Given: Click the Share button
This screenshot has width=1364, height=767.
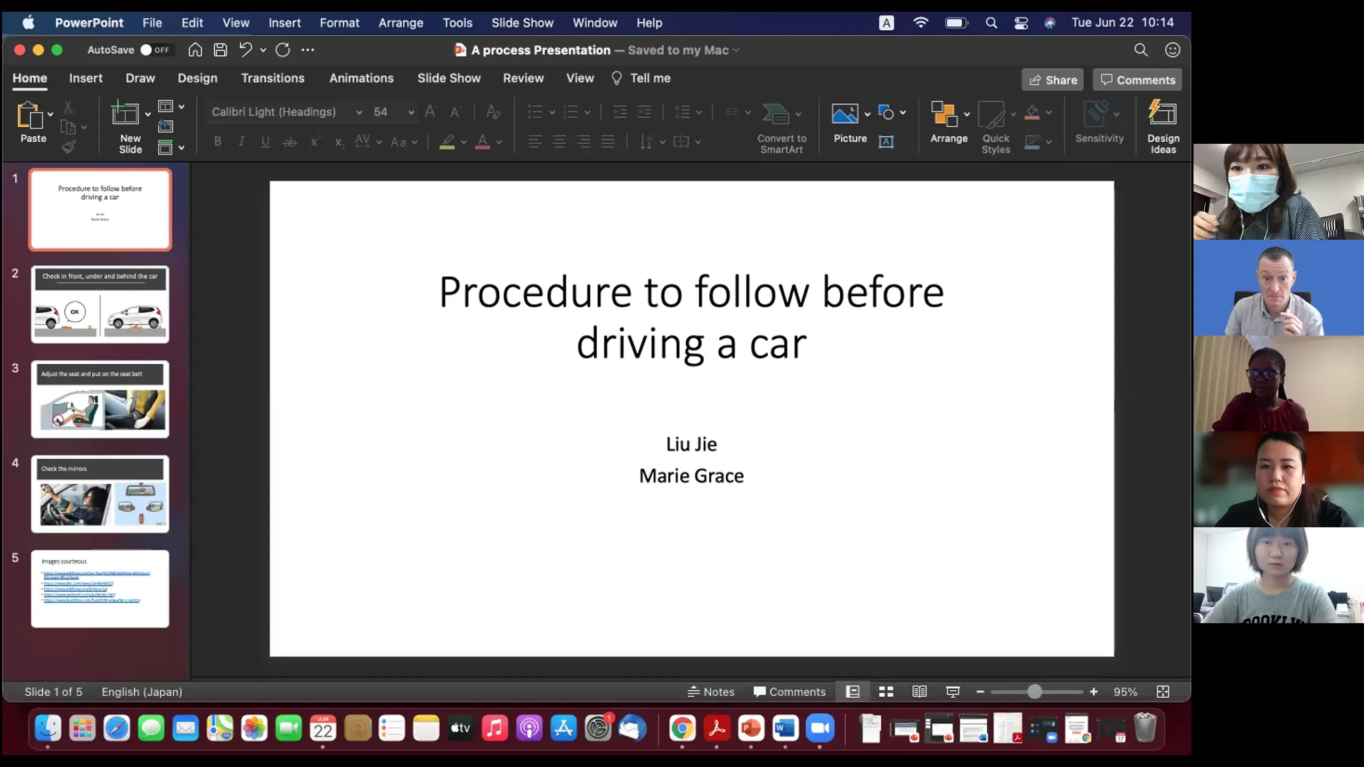Looking at the screenshot, I should click(1052, 80).
